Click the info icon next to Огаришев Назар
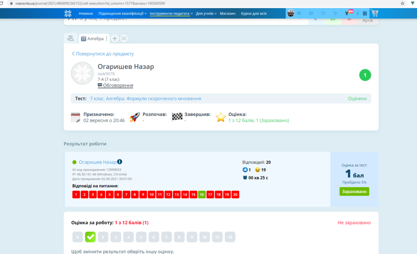The image size is (417, 254). (120, 162)
